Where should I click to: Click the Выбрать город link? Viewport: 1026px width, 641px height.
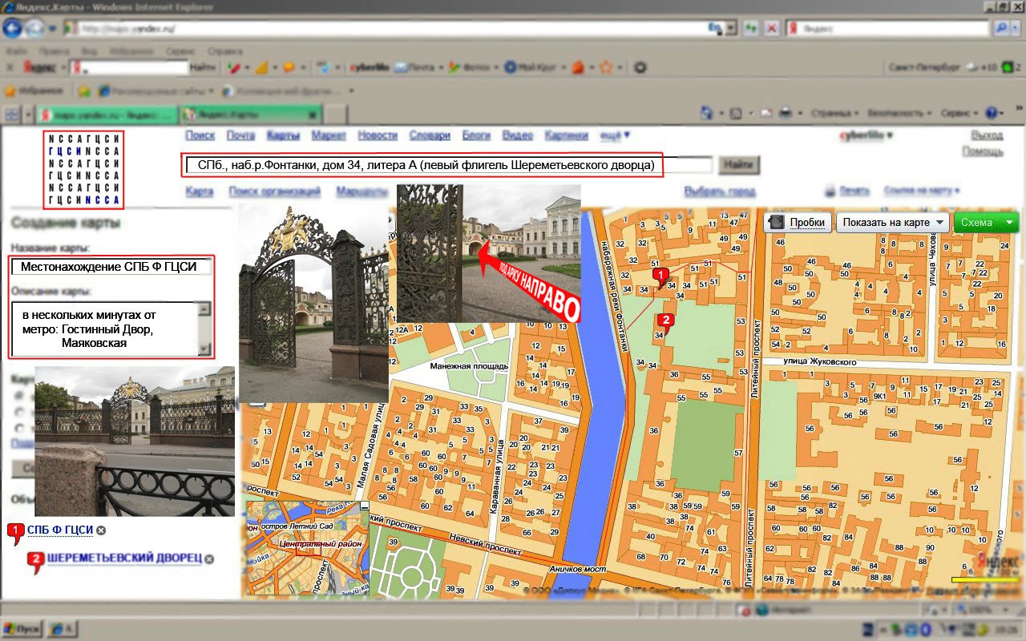pyautogui.click(x=720, y=191)
